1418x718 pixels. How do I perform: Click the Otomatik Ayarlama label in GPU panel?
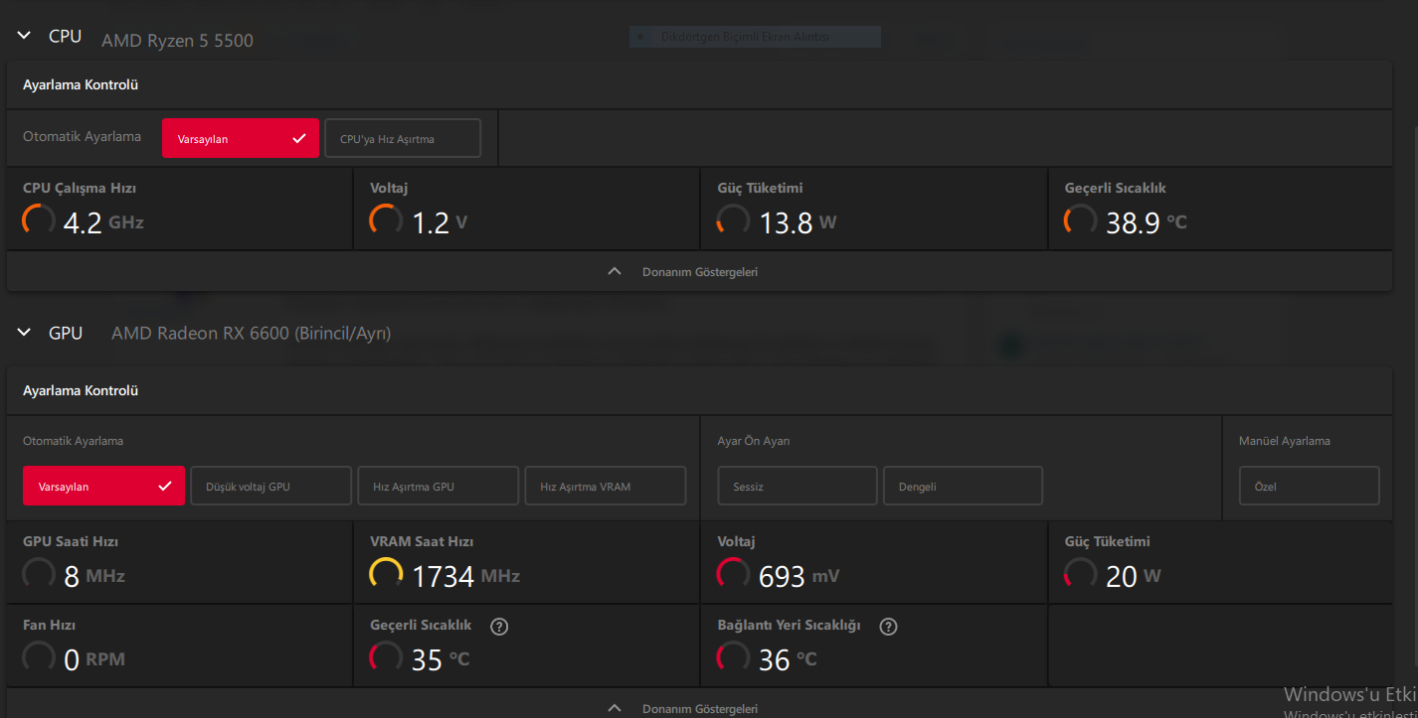pos(74,441)
